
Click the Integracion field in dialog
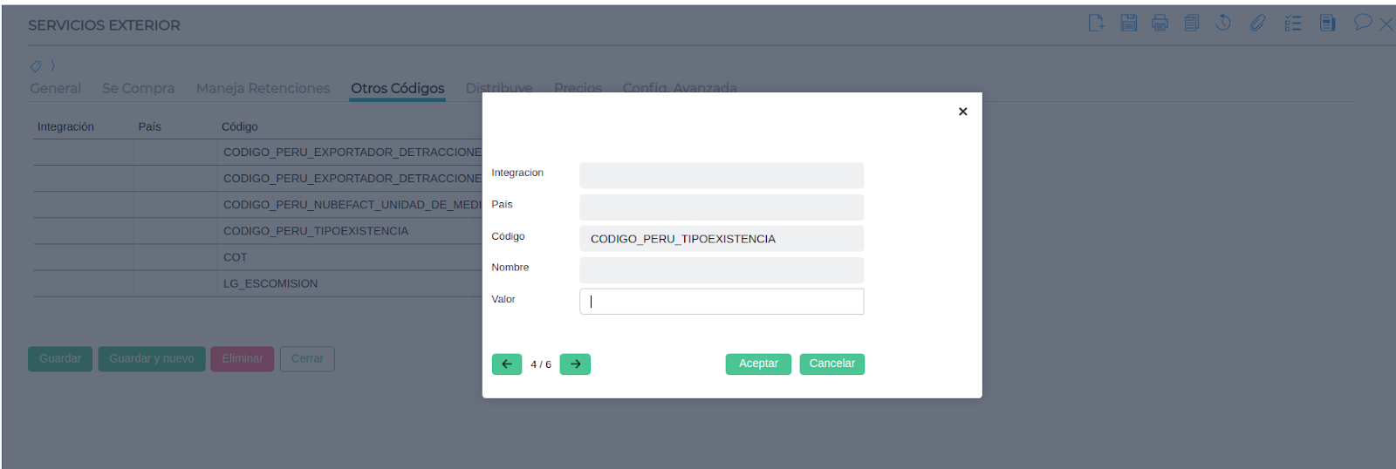(722, 175)
